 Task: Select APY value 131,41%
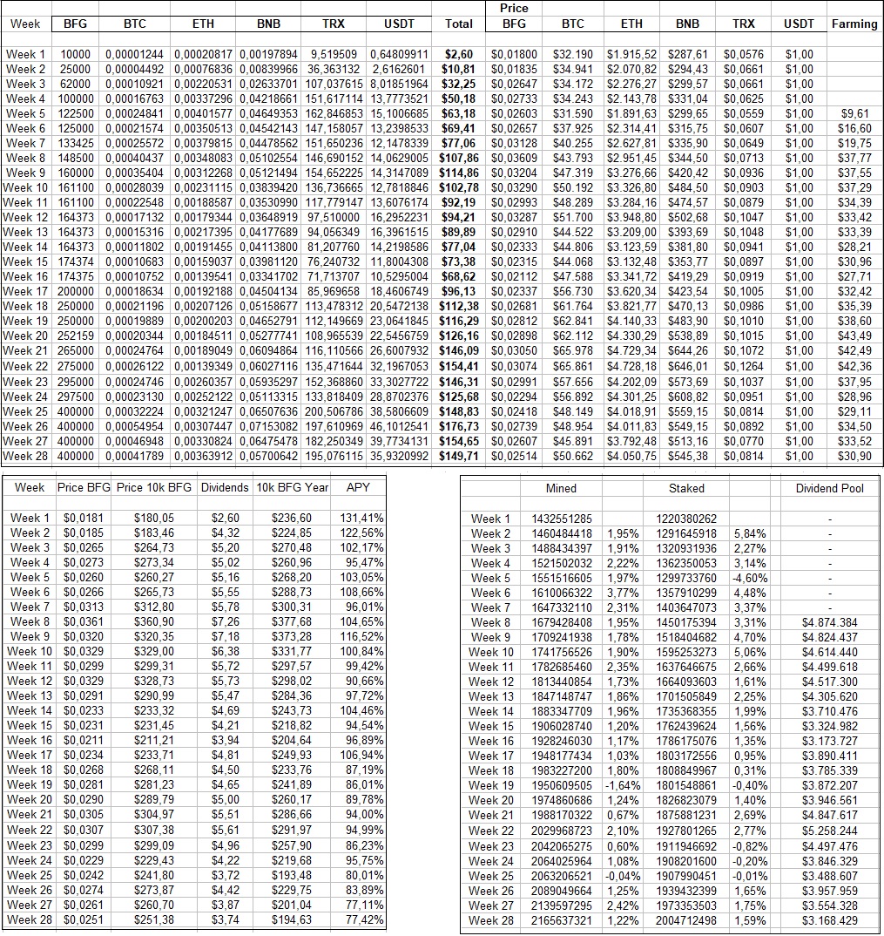pyautogui.click(x=361, y=518)
